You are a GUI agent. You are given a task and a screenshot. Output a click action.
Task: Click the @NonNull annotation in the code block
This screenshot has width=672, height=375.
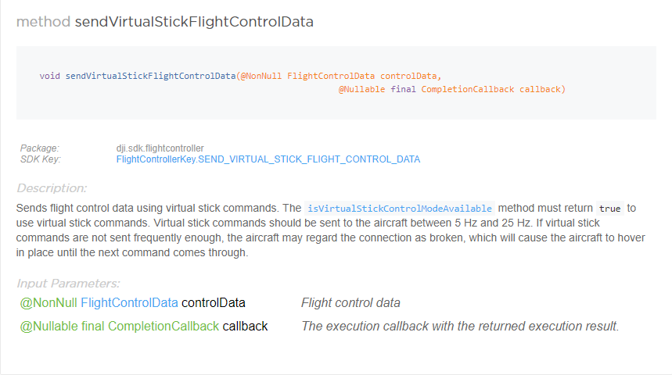click(x=261, y=76)
